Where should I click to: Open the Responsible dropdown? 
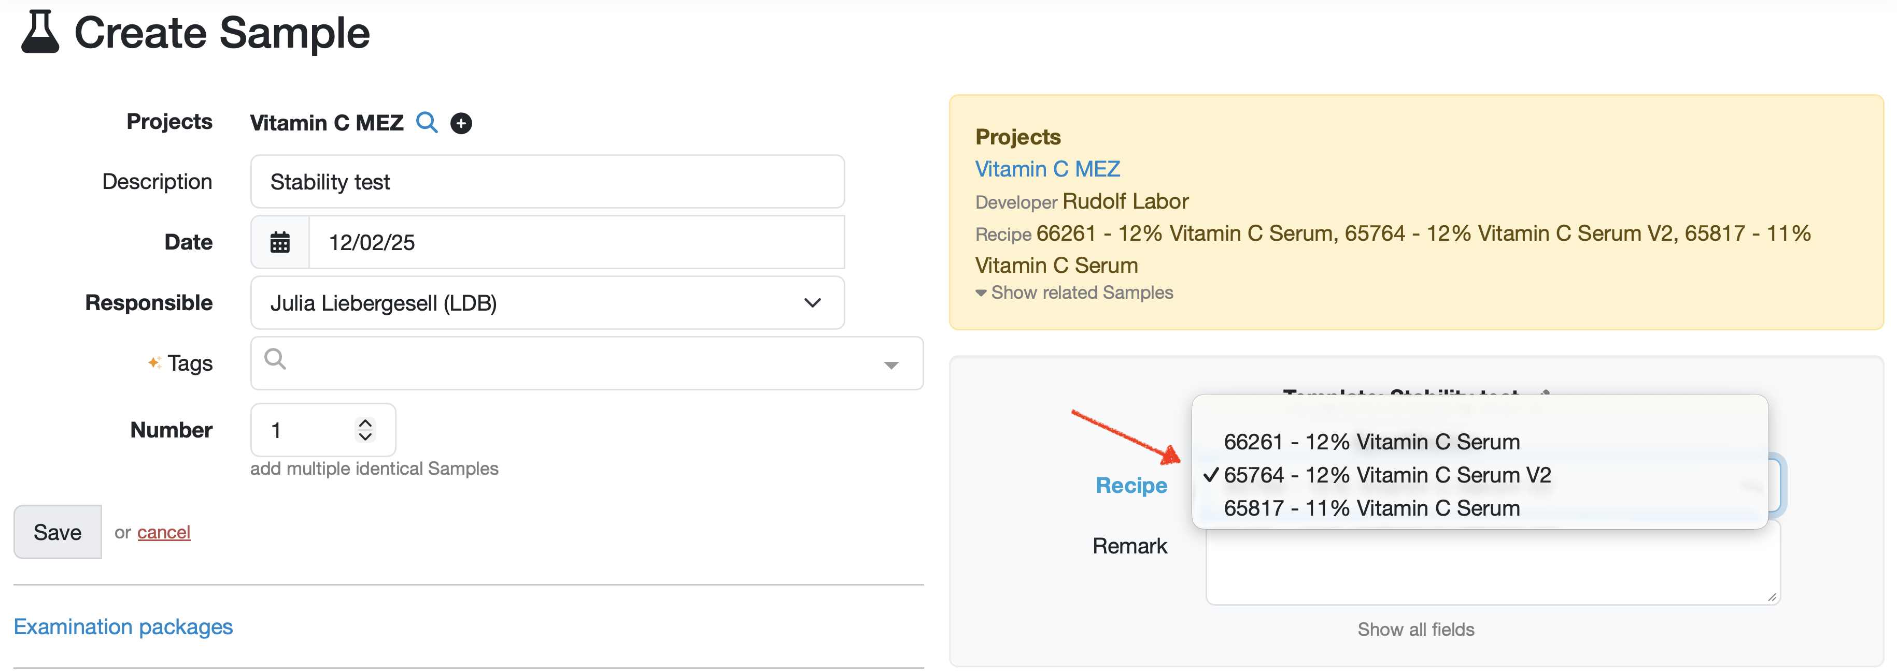point(547,303)
